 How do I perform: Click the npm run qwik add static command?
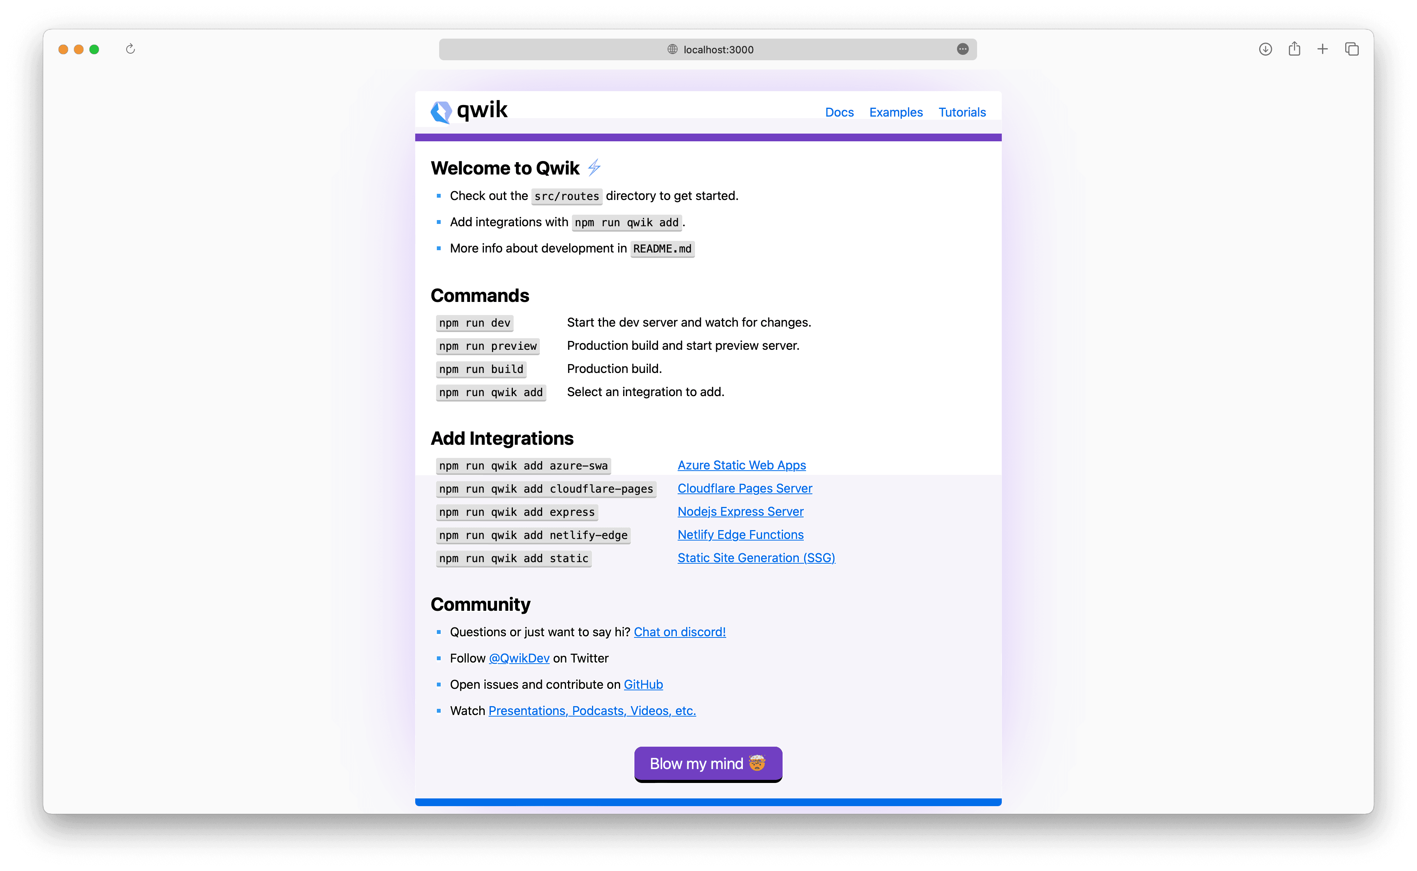(x=514, y=558)
